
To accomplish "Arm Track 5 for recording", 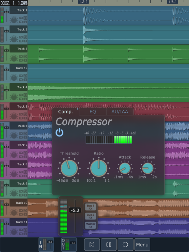I will coord(25,115).
